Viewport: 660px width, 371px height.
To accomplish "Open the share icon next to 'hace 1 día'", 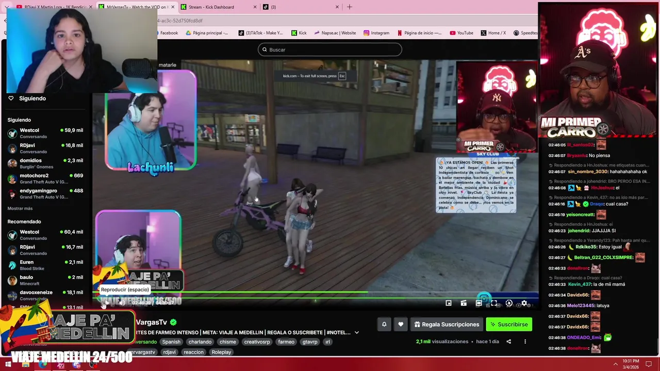I will tap(508, 342).
